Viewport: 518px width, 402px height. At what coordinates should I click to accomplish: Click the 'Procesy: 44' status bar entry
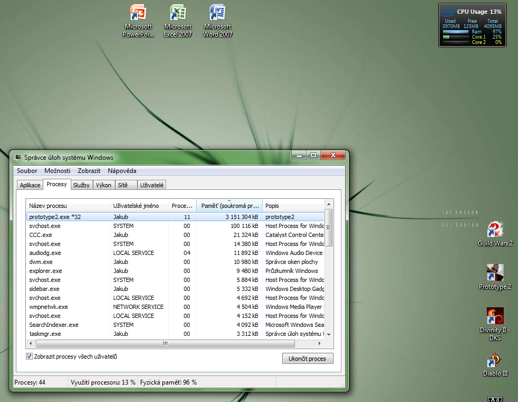[30, 382]
